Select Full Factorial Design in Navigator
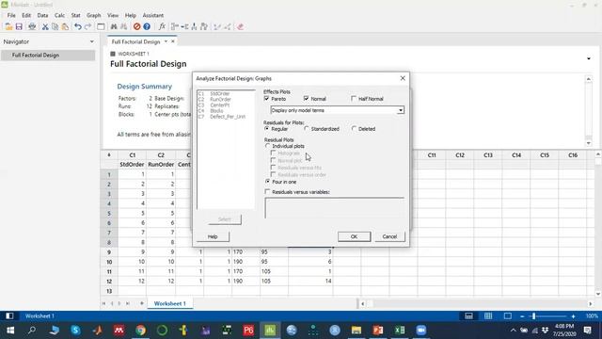Viewport: 602px width, 339px height. coord(48,56)
